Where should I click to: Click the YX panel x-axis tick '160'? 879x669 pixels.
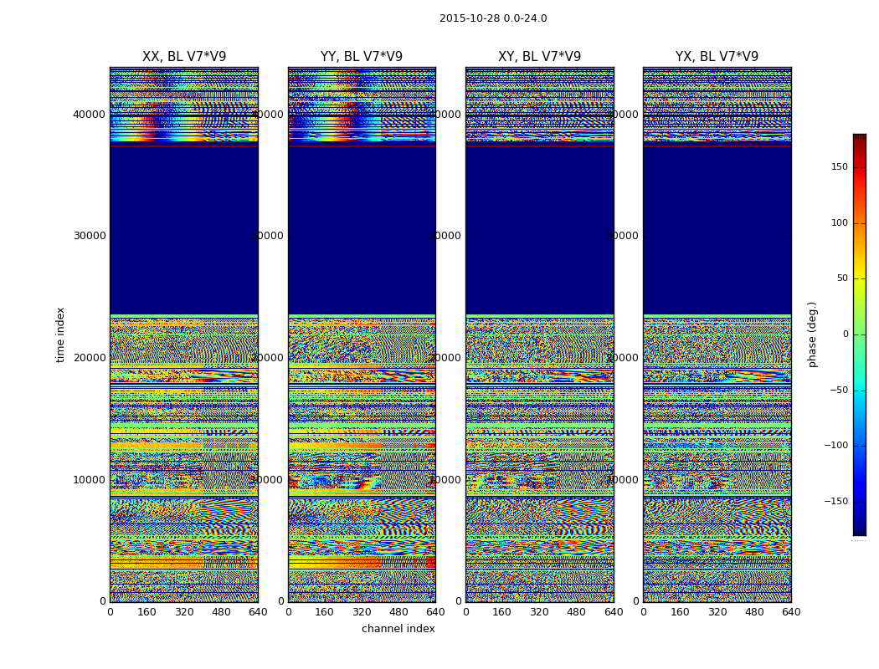click(680, 612)
